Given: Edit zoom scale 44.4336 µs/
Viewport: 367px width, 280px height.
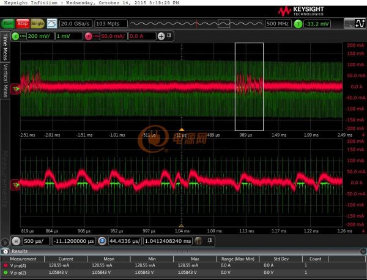Looking at the screenshot, I should [125, 241].
